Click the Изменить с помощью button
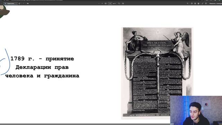Viewport: 222px width, 125px height. point(215,3)
